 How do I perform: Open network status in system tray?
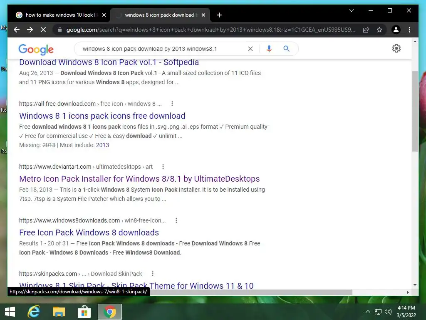[x=378, y=312]
